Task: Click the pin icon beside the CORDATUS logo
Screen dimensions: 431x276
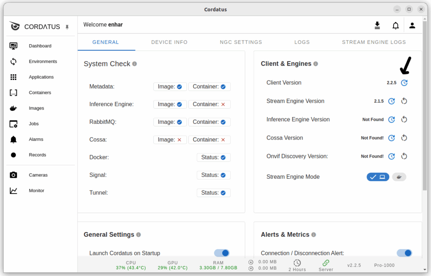Action: (x=67, y=27)
